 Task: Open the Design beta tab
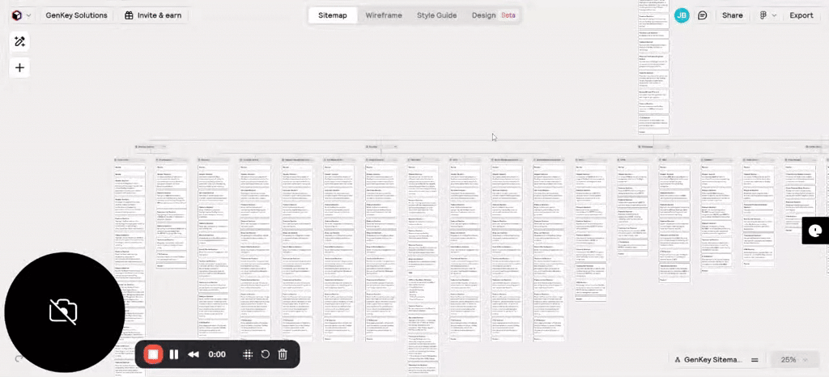493,15
